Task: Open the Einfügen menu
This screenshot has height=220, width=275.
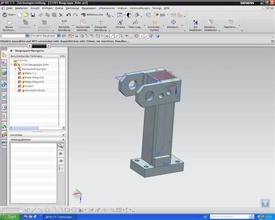Action: (48, 8)
